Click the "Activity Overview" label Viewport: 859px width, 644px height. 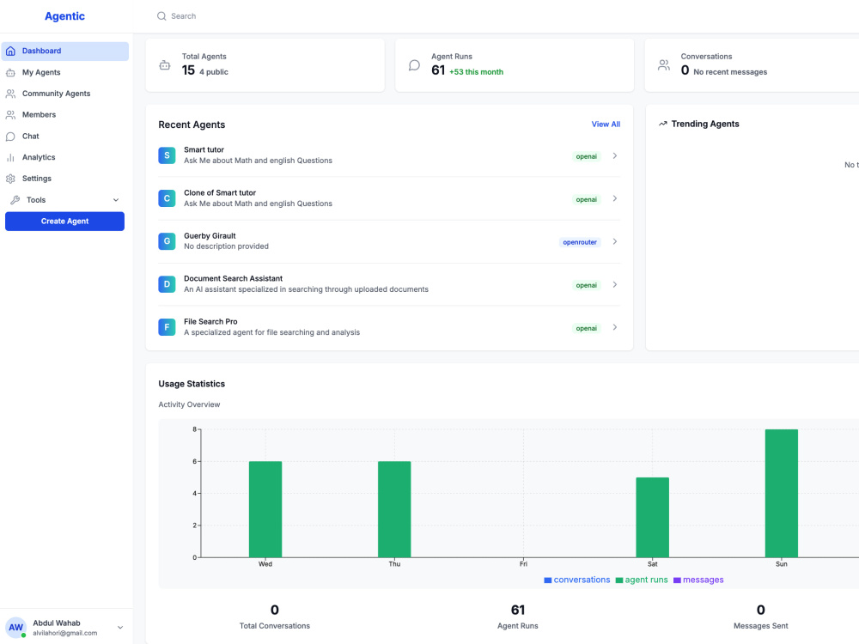(189, 404)
